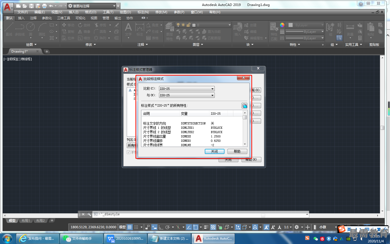Click the Paste (粘贴) icon
The width and height of the screenshot is (390, 244).
pos(371,29)
